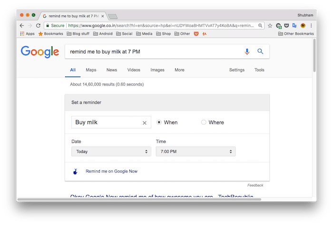Open the Apps shortcut in bookmarks bar

tap(27, 34)
